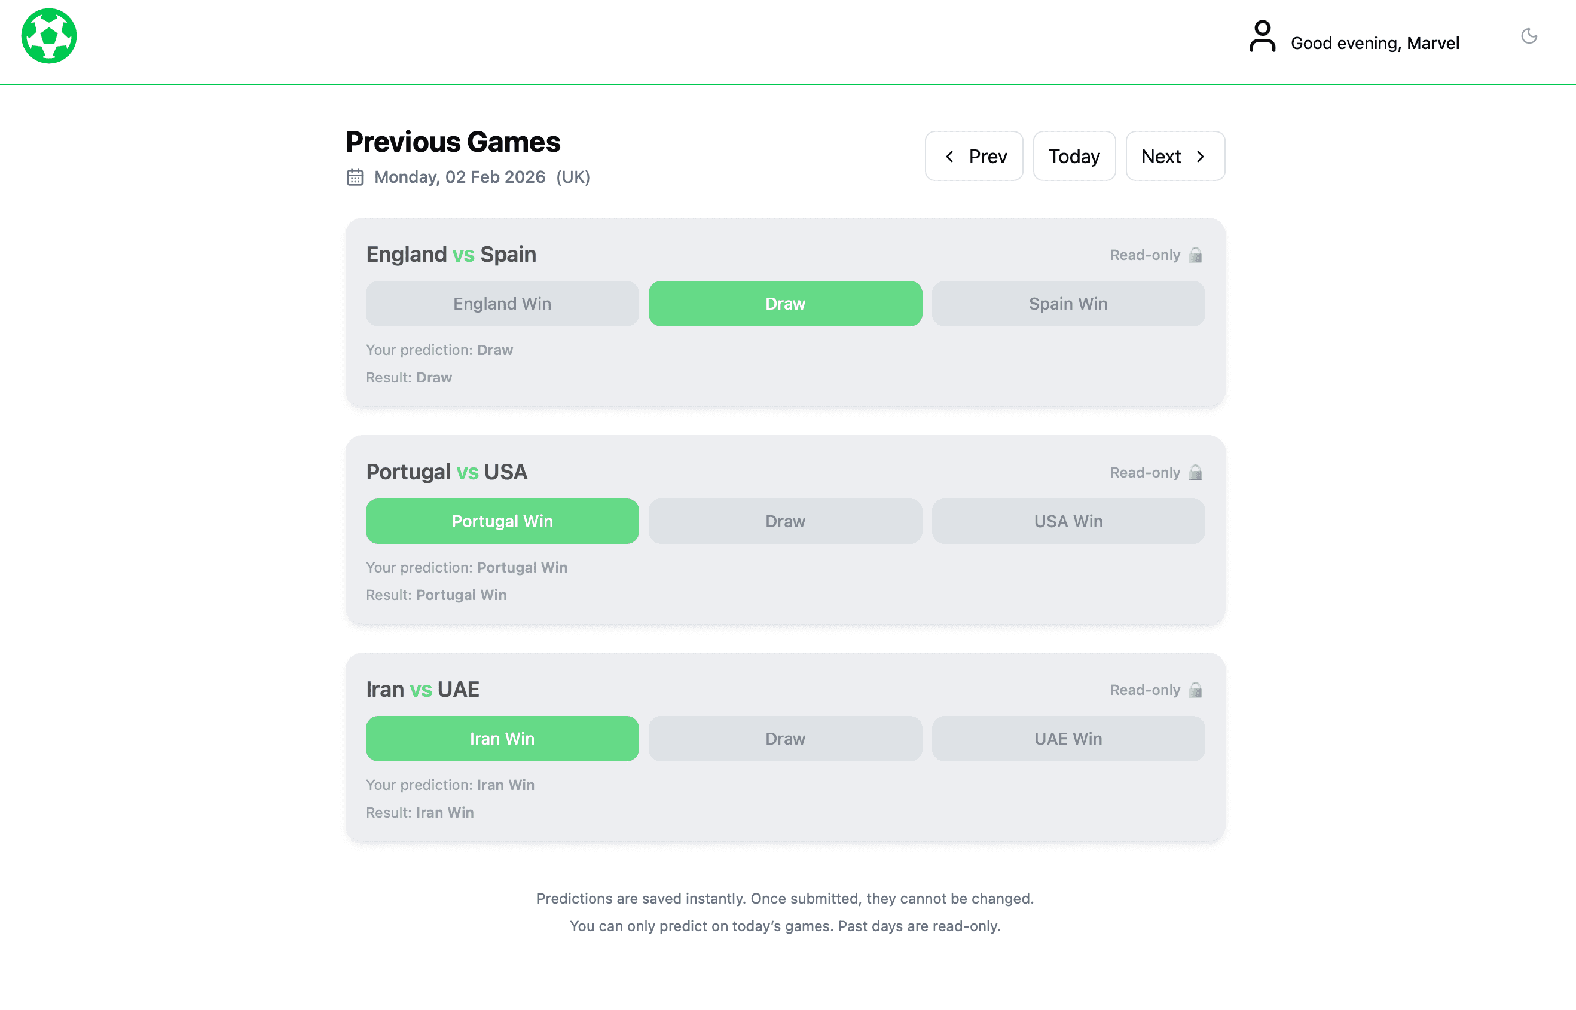Click the user profile avatar icon

tap(1262, 36)
